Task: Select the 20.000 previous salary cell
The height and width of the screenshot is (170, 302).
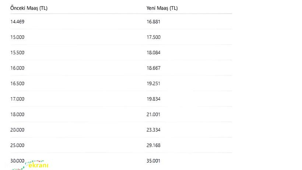Action: [17, 130]
